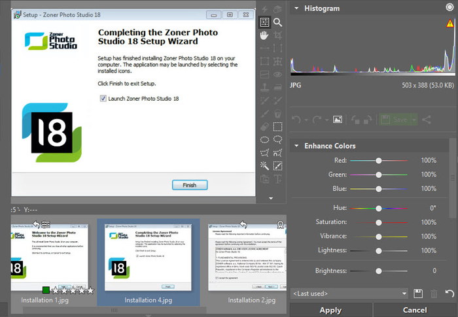Adjust the Brightness slider handle
This screenshot has height=317, width=458.
click(379, 271)
